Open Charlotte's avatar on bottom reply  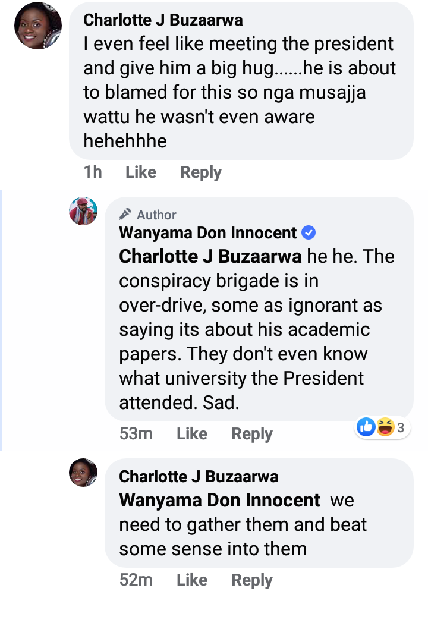[x=83, y=473]
